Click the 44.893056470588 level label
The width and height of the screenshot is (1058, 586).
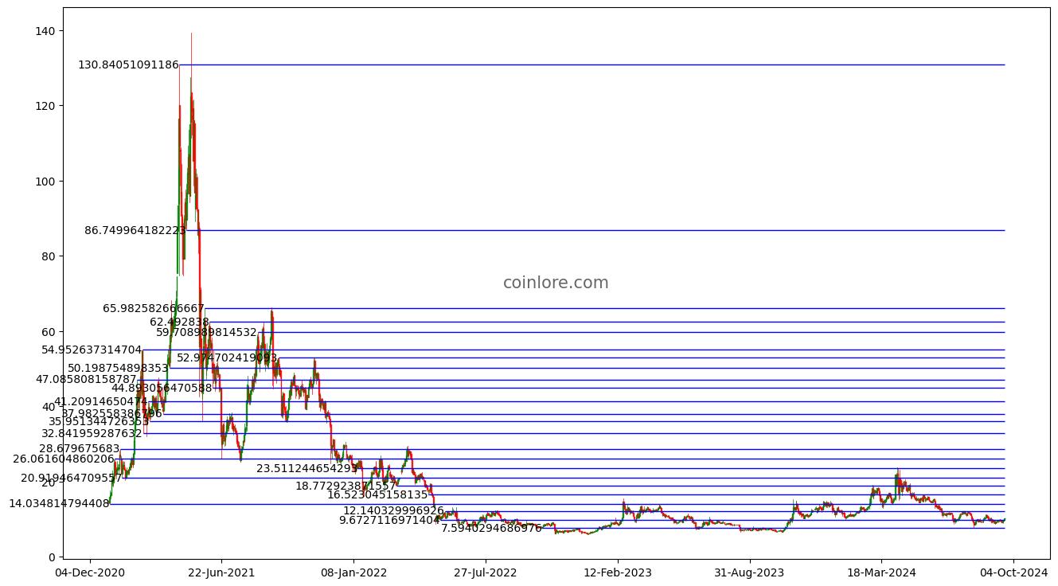point(162,388)
